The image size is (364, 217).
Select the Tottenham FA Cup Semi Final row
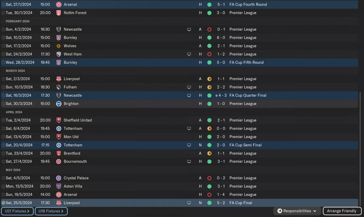click(x=179, y=145)
